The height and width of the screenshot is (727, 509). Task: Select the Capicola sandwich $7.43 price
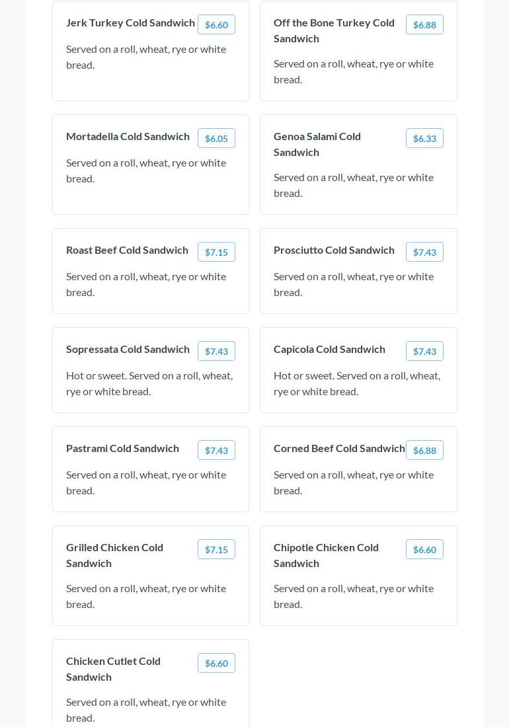point(424,351)
